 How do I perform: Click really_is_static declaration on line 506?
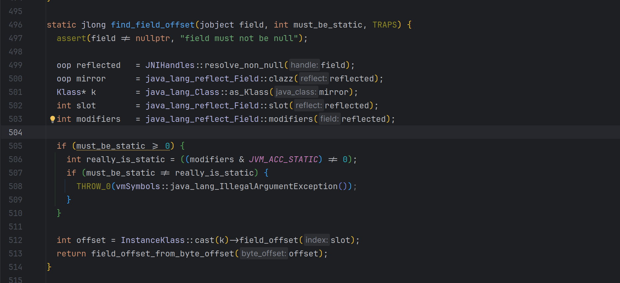[x=126, y=160]
